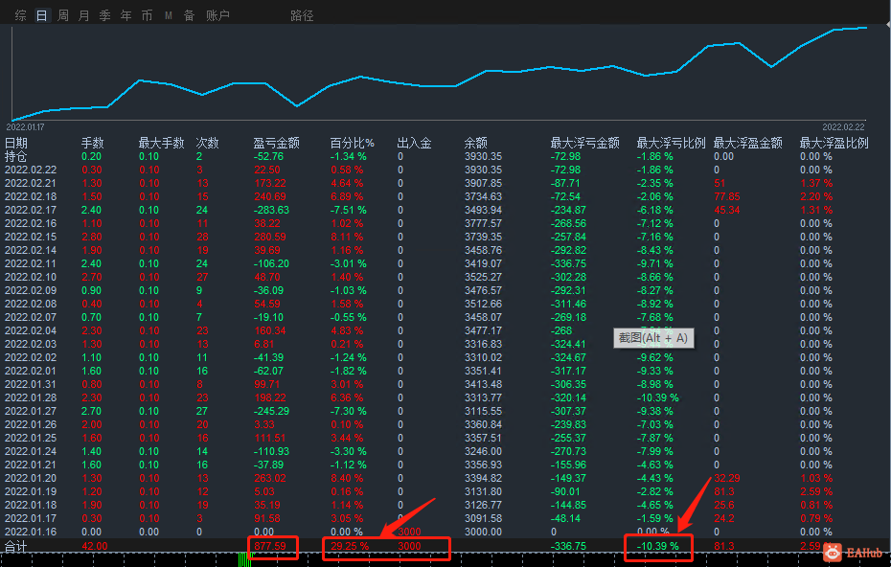
Task: Open the 周 weekly tab
Action: click(x=63, y=15)
